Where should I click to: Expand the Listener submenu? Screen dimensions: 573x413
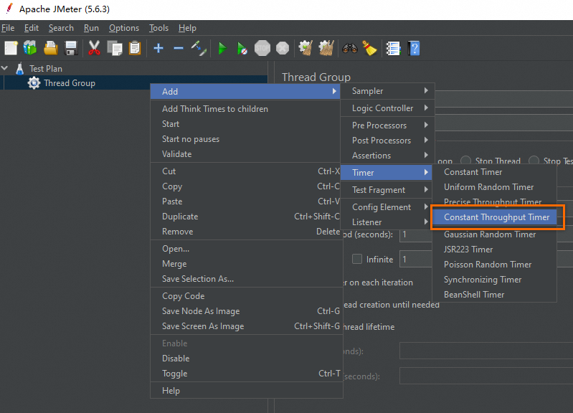coord(387,222)
